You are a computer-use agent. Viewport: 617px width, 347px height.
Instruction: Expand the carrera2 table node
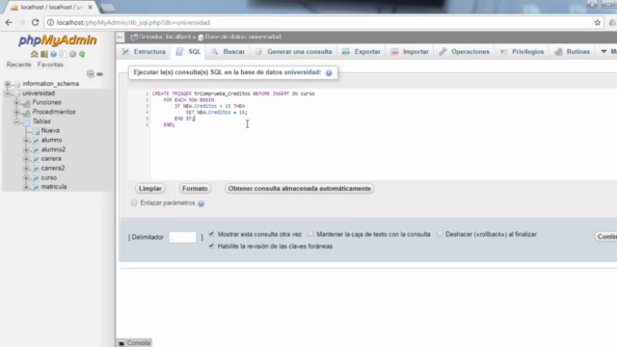(26, 168)
